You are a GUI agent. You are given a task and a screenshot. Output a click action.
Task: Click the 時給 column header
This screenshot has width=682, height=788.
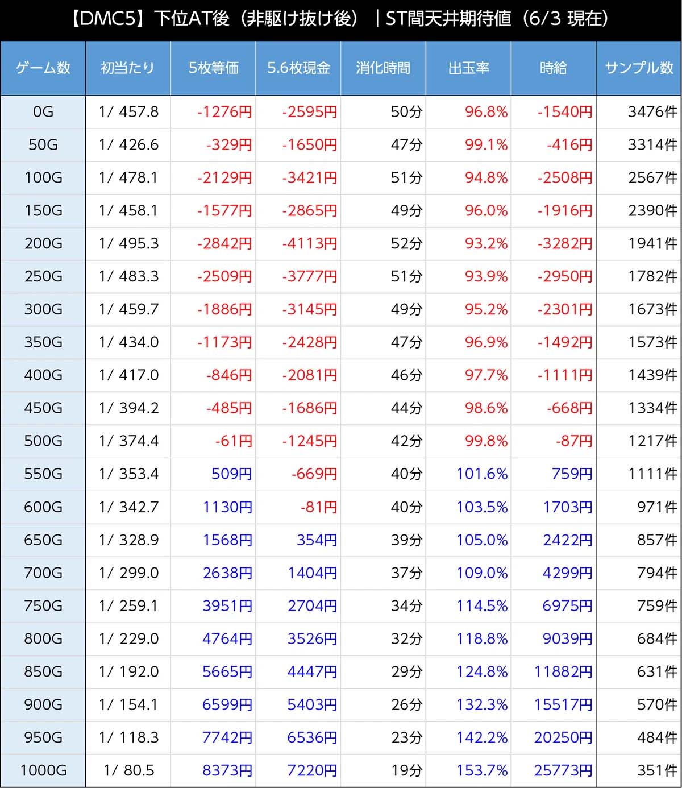coord(554,68)
